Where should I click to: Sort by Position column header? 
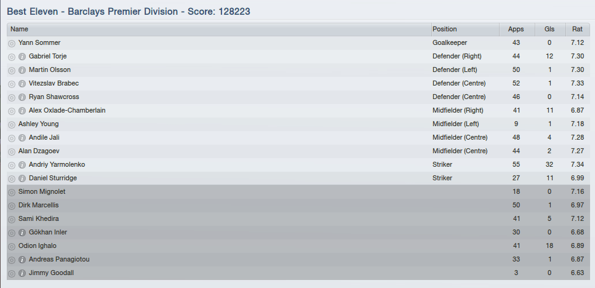coord(465,29)
